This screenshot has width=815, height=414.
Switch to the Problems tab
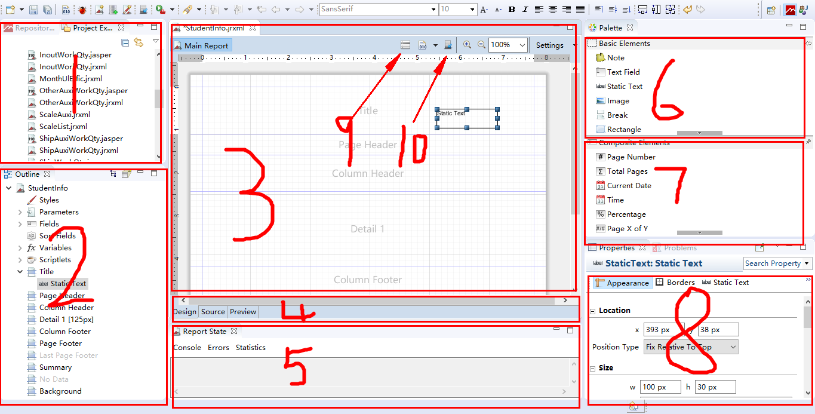point(675,248)
